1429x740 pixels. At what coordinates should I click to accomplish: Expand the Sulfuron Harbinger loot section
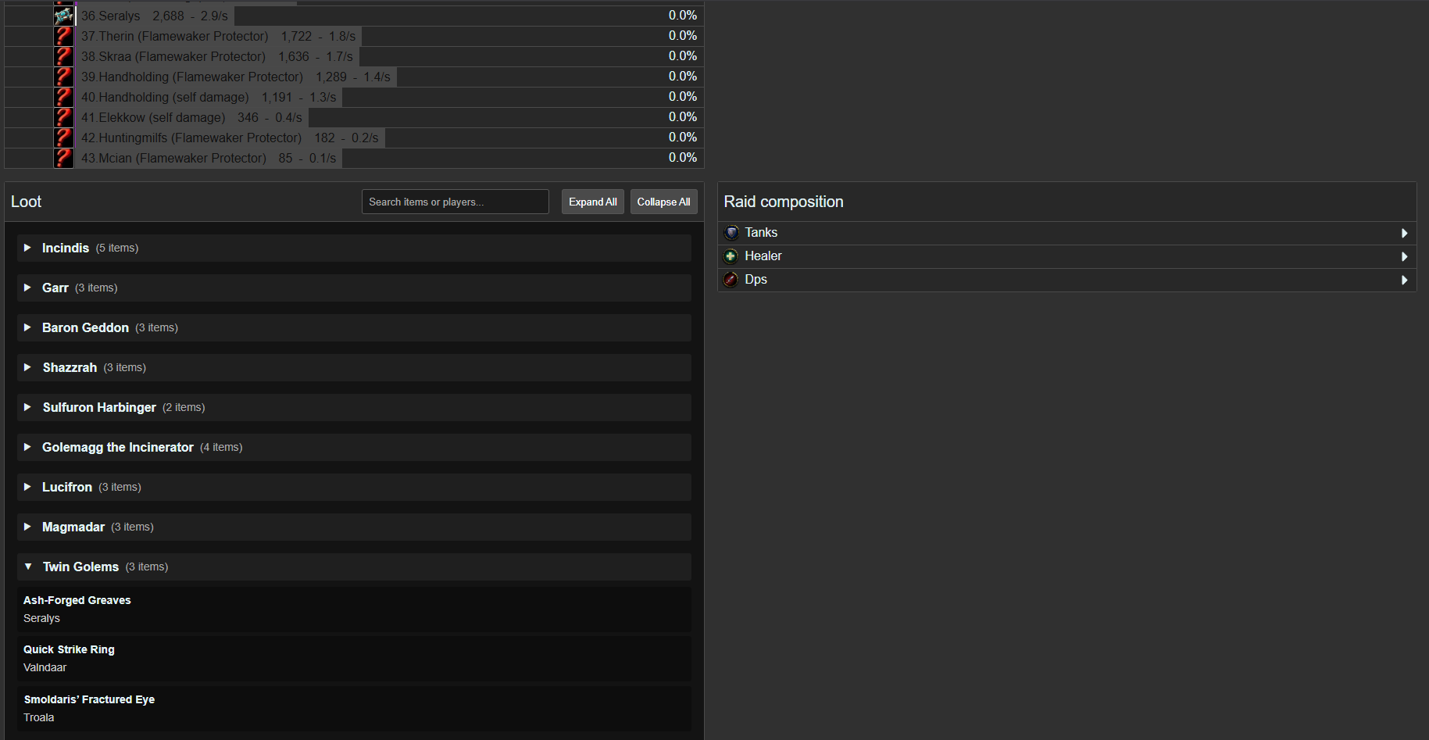[x=354, y=407]
